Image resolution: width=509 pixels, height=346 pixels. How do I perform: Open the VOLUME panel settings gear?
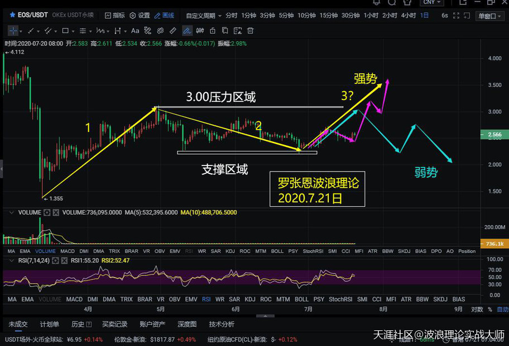(x=47, y=213)
